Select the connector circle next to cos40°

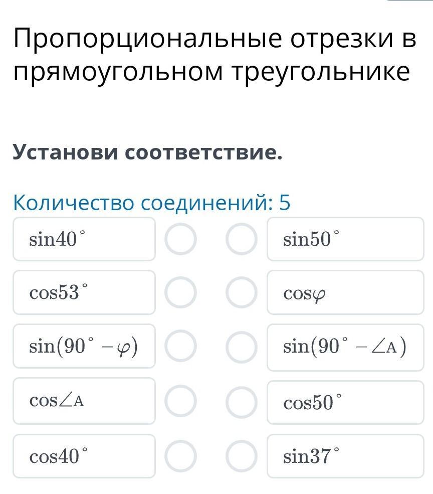[x=180, y=456]
